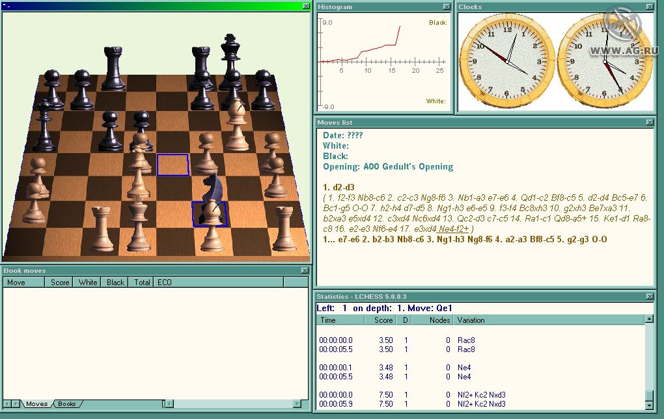Select the black queen piece
The width and height of the screenshot is (664, 419).
click(44, 127)
